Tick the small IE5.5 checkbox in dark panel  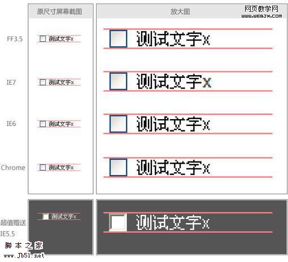[45, 216]
